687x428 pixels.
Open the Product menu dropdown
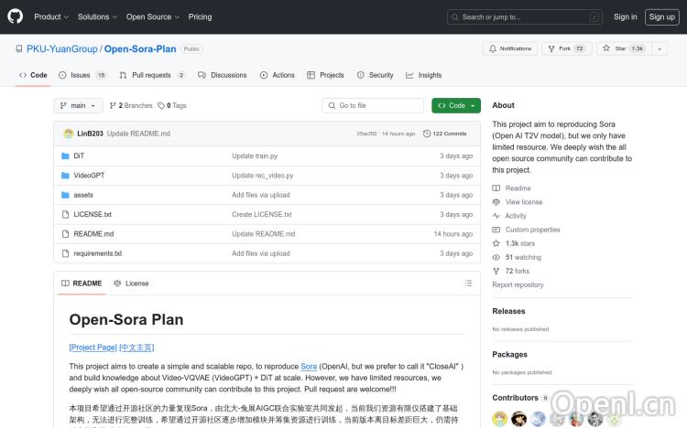click(x=50, y=16)
